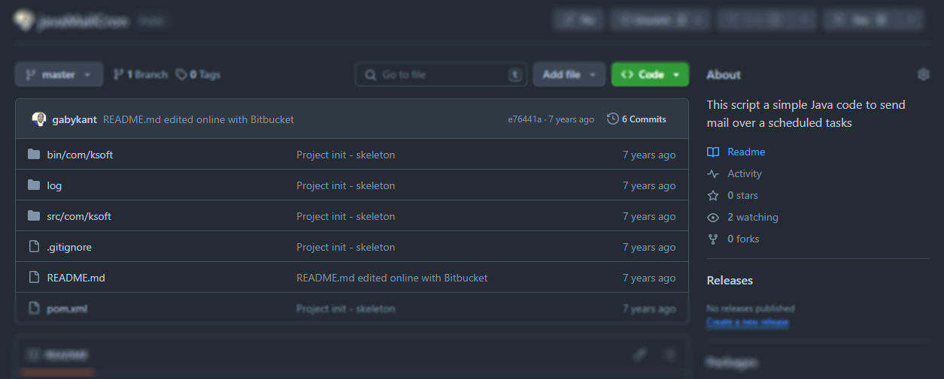The width and height of the screenshot is (944, 379).
Task: View the 0 Tags link
Action: tap(199, 75)
